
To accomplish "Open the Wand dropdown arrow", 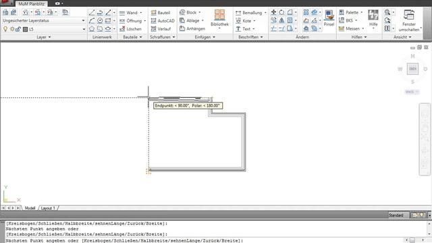I will tap(141, 13).
